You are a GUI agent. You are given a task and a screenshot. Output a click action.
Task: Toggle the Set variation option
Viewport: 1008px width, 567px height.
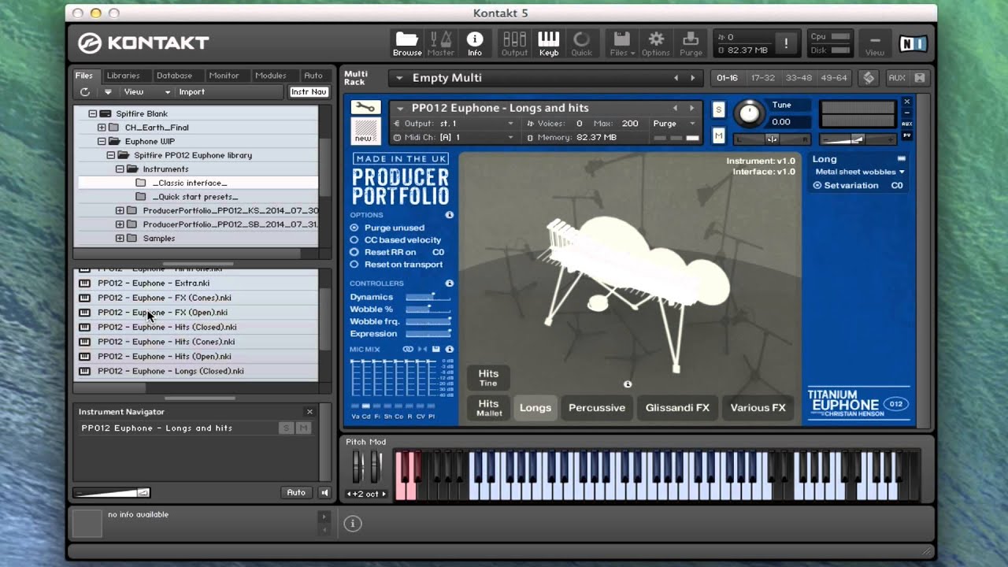coord(817,186)
